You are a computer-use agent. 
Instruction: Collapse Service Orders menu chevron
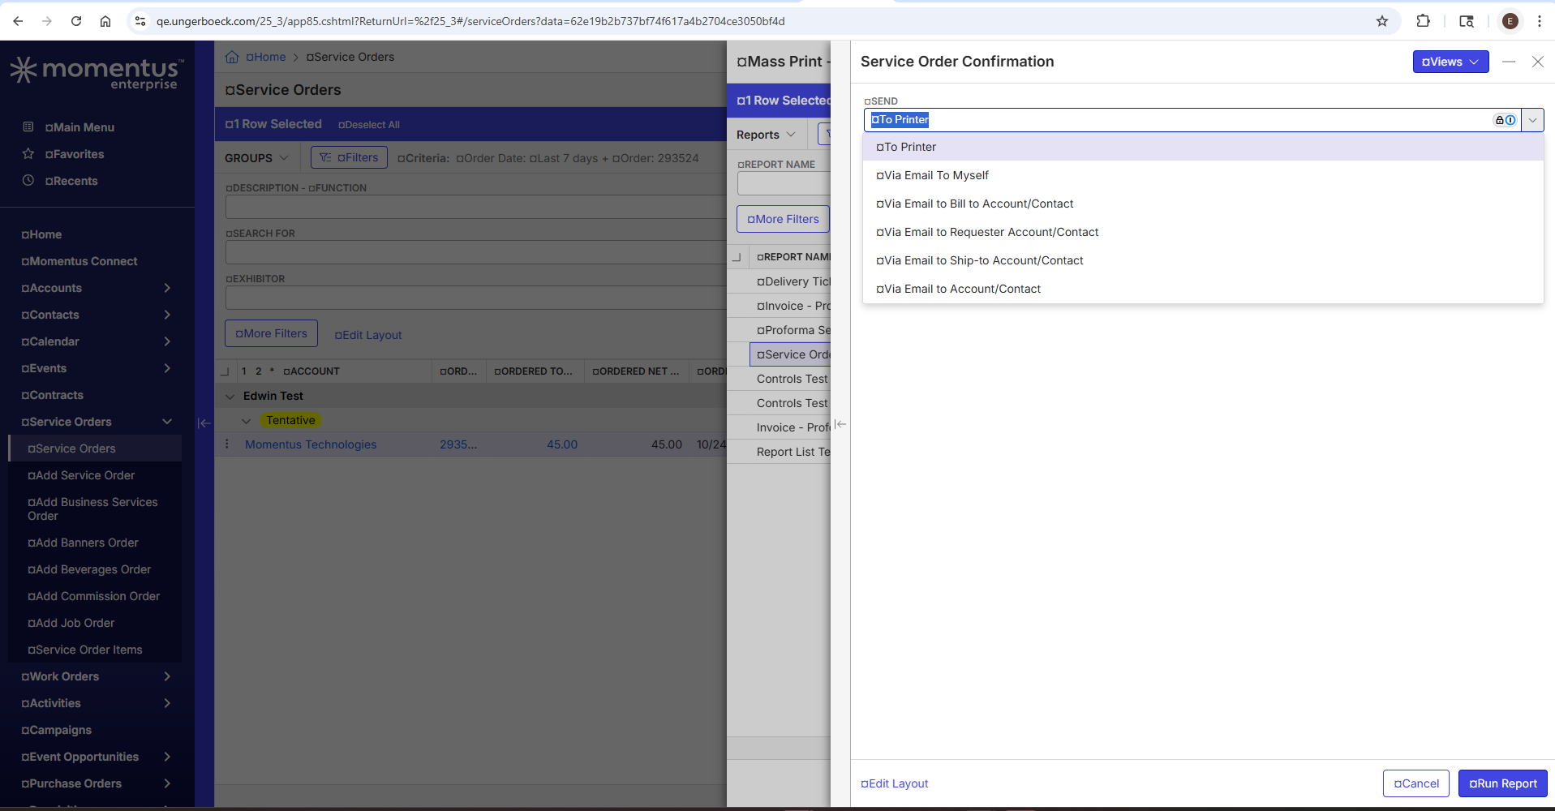(167, 422)
